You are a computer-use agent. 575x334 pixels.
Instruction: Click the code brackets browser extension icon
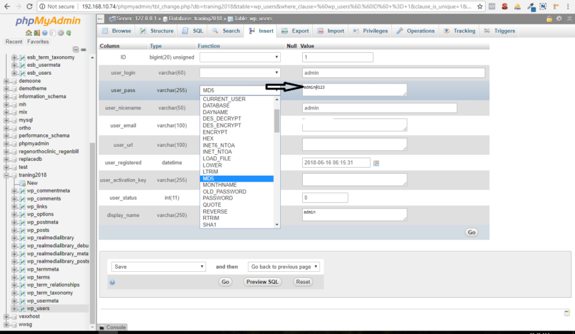[x=492, y=6]
